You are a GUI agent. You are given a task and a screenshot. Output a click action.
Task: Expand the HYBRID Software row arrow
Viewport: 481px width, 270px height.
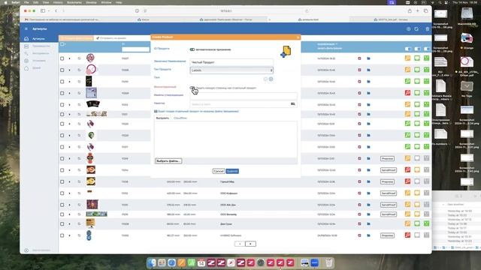70,235
